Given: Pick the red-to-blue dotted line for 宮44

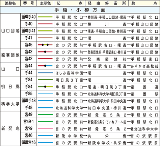Looking at the screenshot, I should click(45, 66).
